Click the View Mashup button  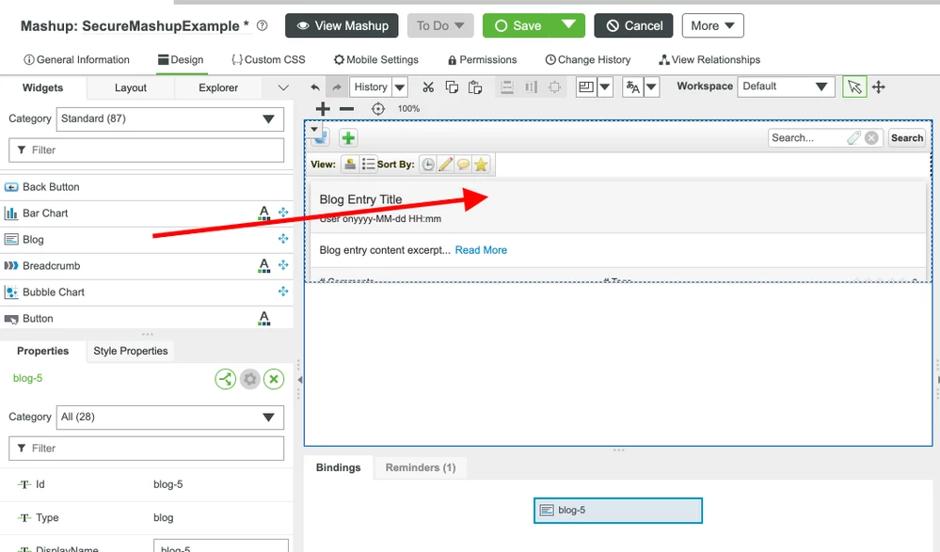pyautogui.click(x=342, y=25)
